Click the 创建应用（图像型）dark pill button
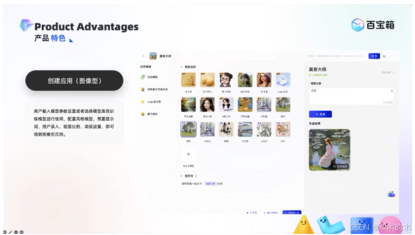The height and width of the screenshot is (235, 415). point(74,81)
